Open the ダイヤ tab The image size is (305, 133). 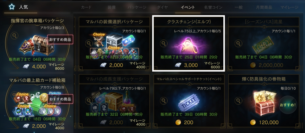pyautogui.click(x=162, y=7)
